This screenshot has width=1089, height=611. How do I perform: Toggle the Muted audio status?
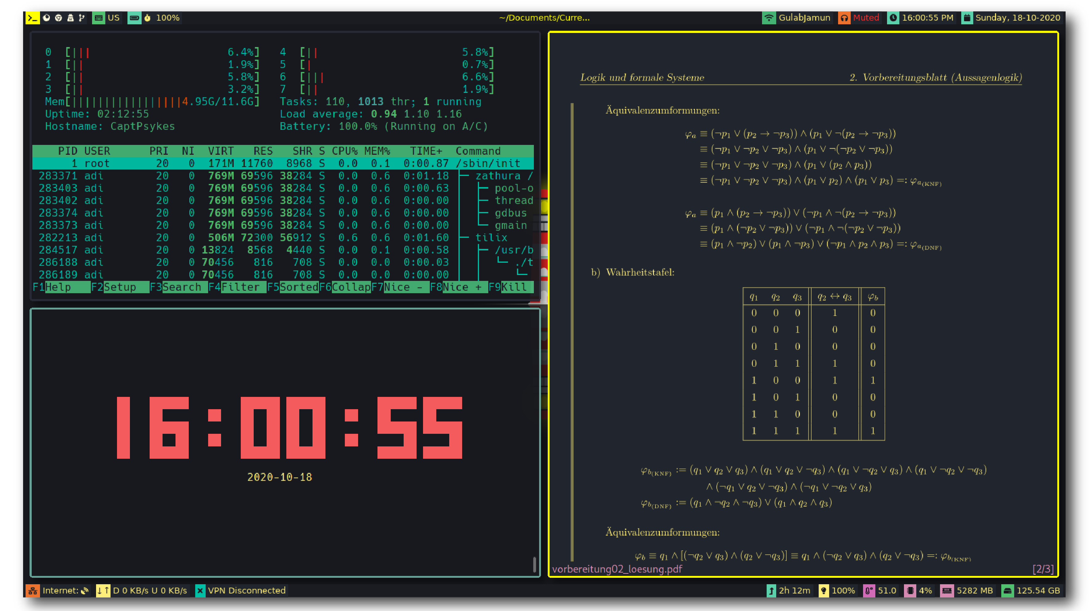pyautogui.click(x=866, y=18)
